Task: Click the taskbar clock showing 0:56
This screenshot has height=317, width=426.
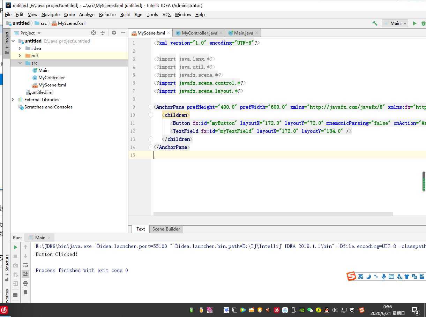Action: click(388, 310)
